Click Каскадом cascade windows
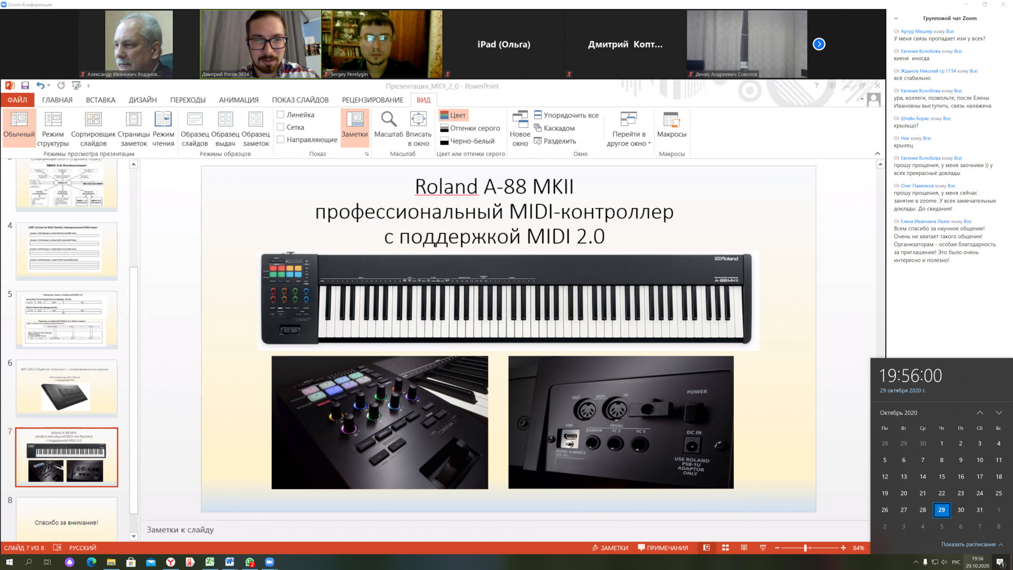Viewport: 1013px width, 570px height. coord(554,128)
